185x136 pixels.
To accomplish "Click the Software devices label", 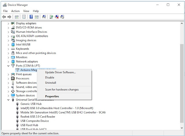I will click(26, 83).
